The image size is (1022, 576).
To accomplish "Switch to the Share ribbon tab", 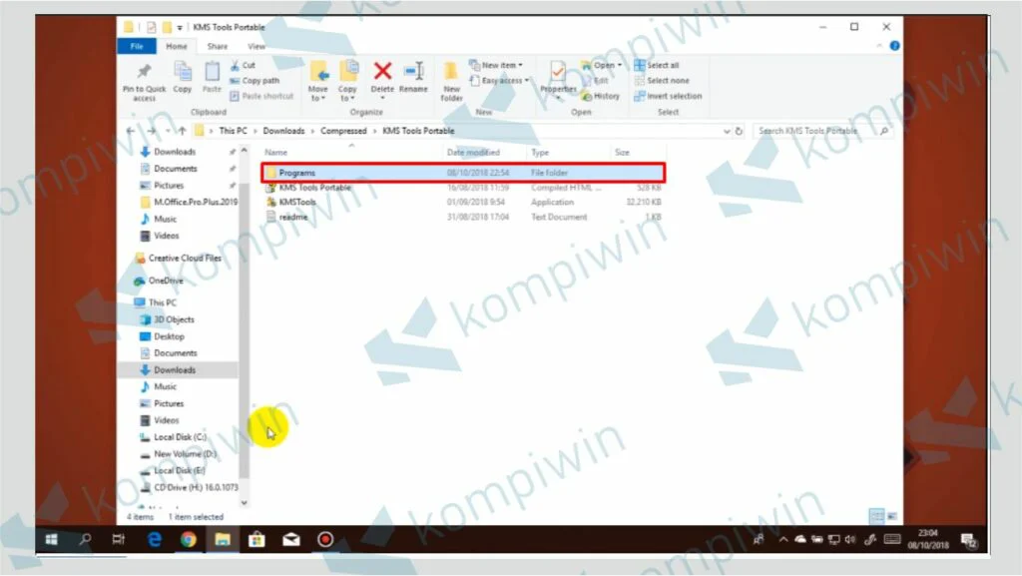I will pyautogui.click(x=217, y=46).
